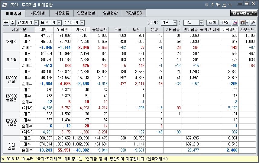
Task: Click the 국가,지자체 column header
Action: point(210,30)
